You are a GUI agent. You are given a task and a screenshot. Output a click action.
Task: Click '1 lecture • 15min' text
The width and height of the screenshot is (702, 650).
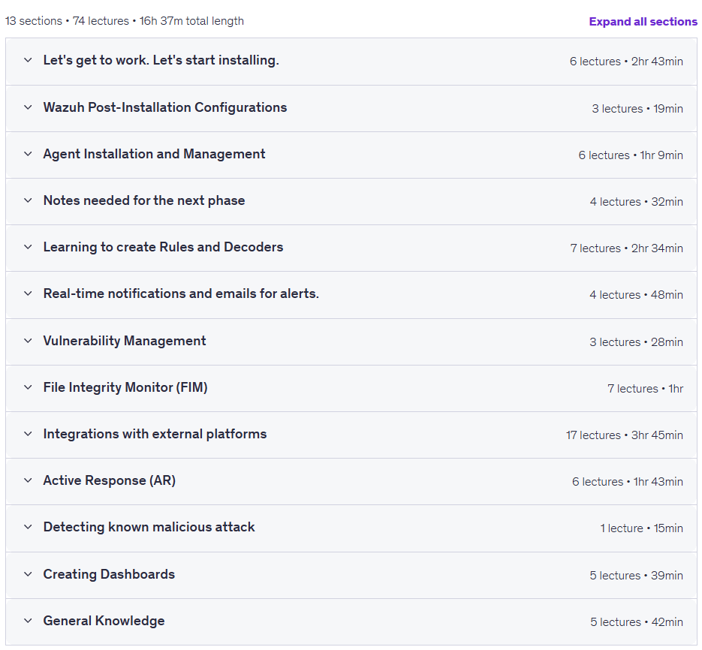[x=641, y=528]
